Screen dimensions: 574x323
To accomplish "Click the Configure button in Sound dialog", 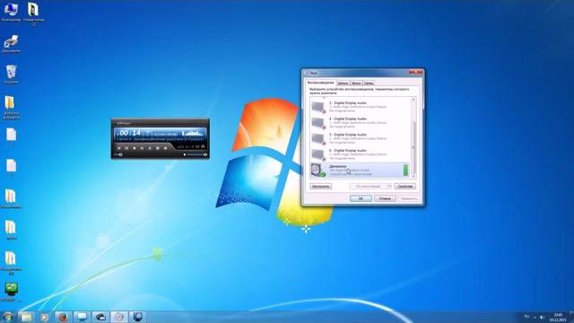I will pos(321,187).
